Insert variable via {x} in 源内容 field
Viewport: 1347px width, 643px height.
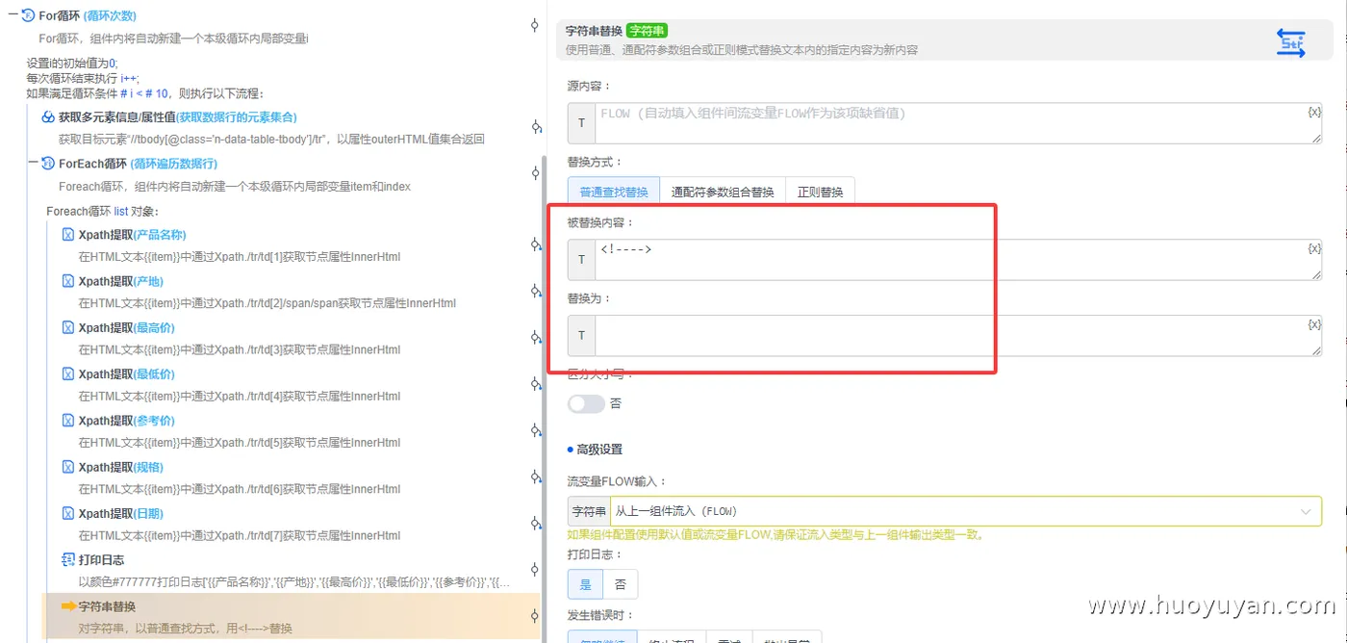[x=1314, y=112]
